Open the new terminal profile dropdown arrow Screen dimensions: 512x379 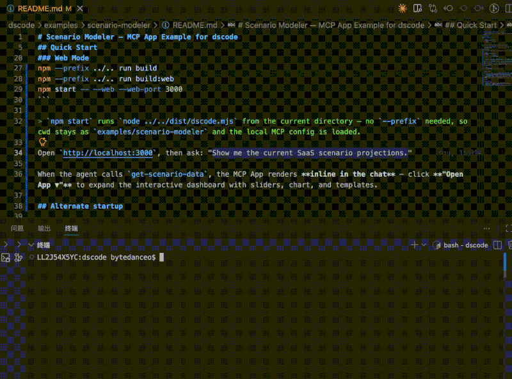[424, 245]
